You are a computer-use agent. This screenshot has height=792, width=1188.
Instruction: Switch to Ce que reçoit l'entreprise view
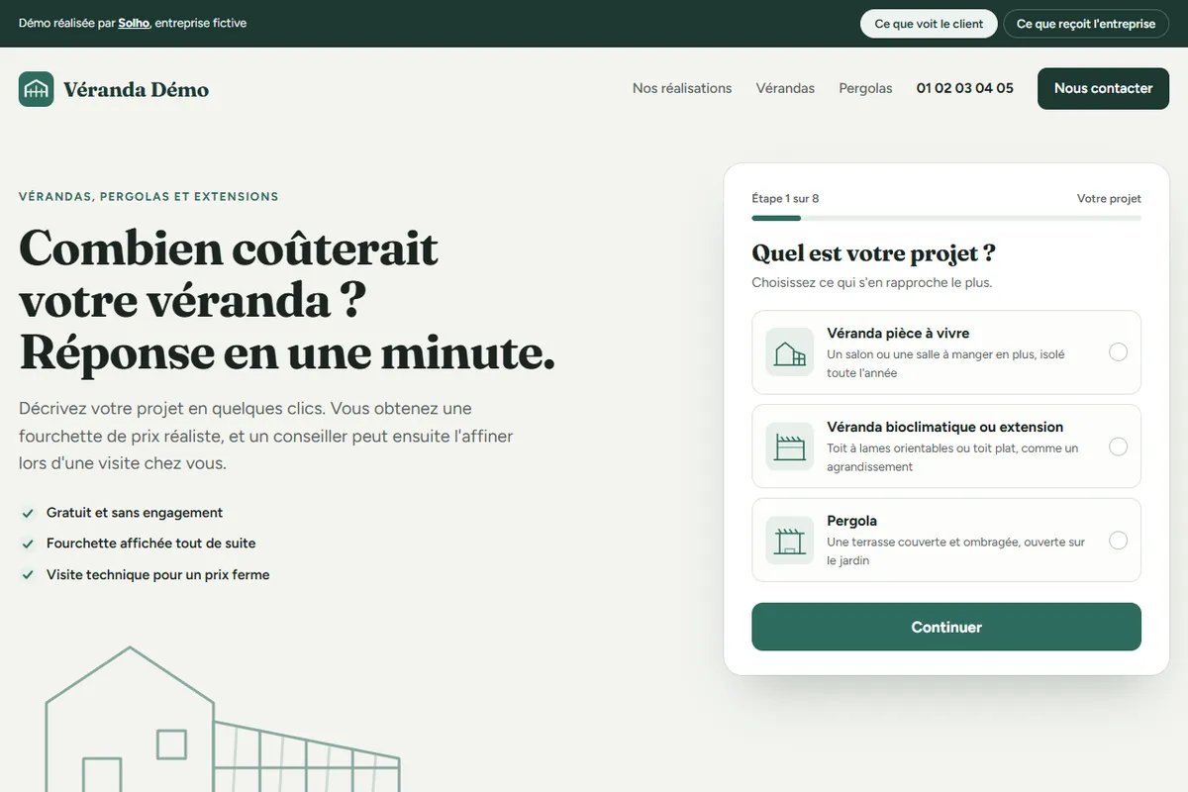tap(1086, 24)
